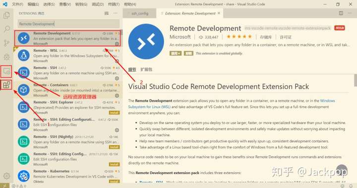Open the Explorer view in activity bar
The image size is (357, 188).
[x=6, y=15]
